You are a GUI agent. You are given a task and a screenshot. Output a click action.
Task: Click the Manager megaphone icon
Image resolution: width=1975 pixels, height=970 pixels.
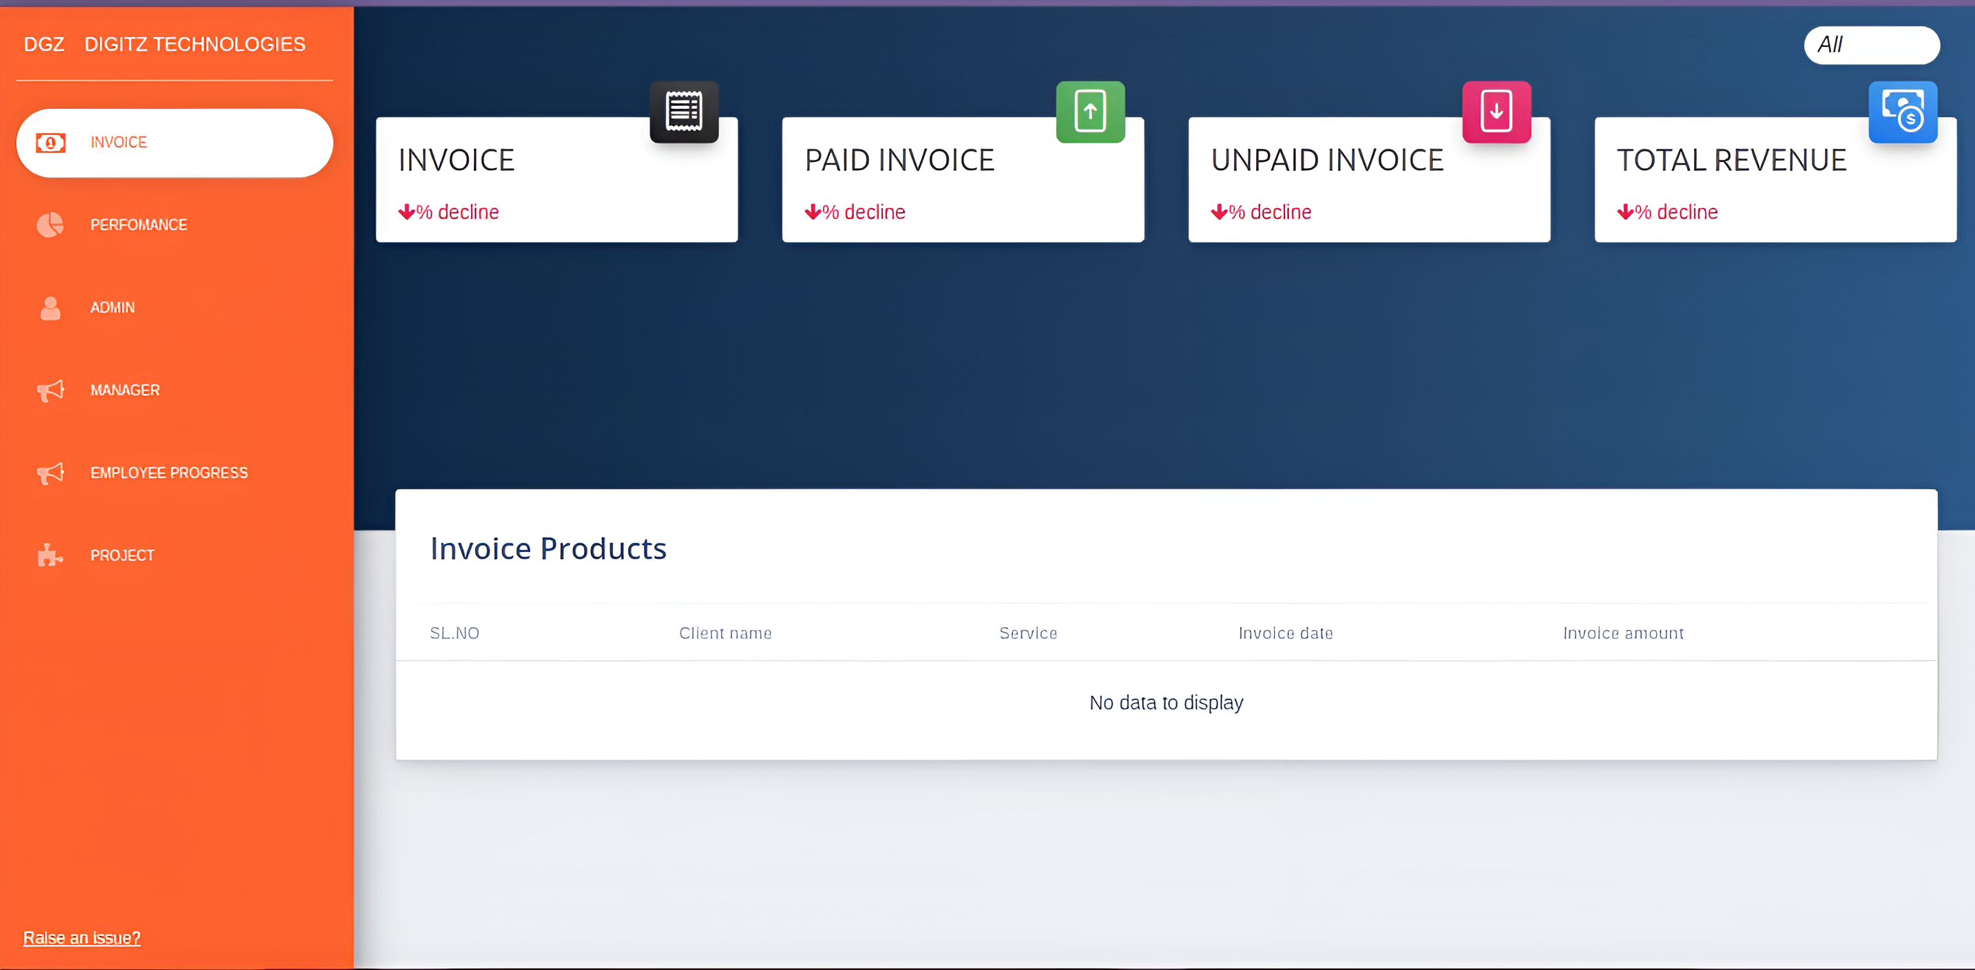coord(50,391)
